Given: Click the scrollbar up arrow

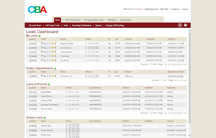Looking at the screenshot, I should click(x=190, y=31).
